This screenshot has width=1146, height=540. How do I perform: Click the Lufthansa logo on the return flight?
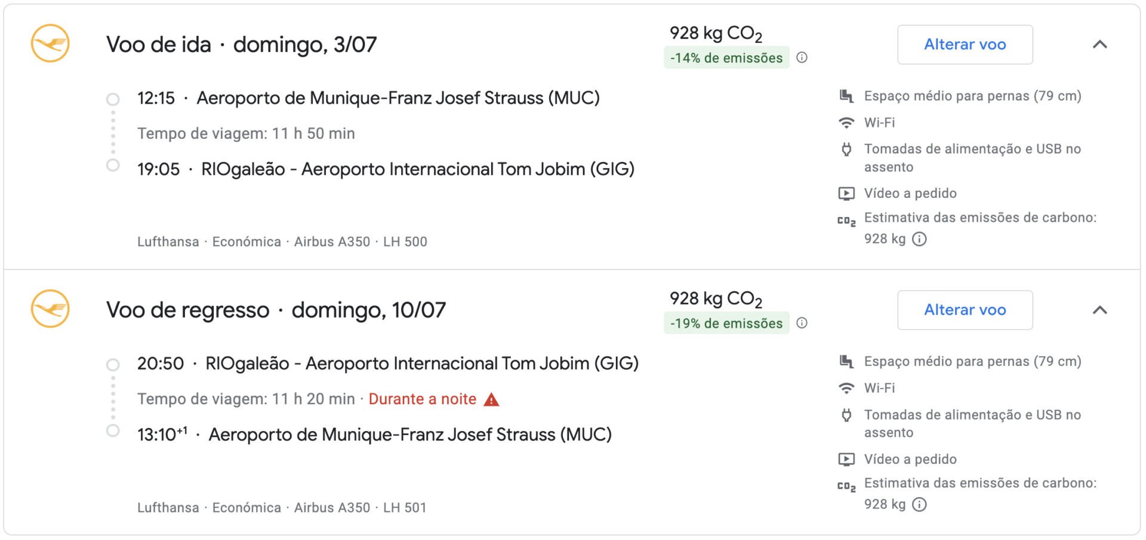50,309
